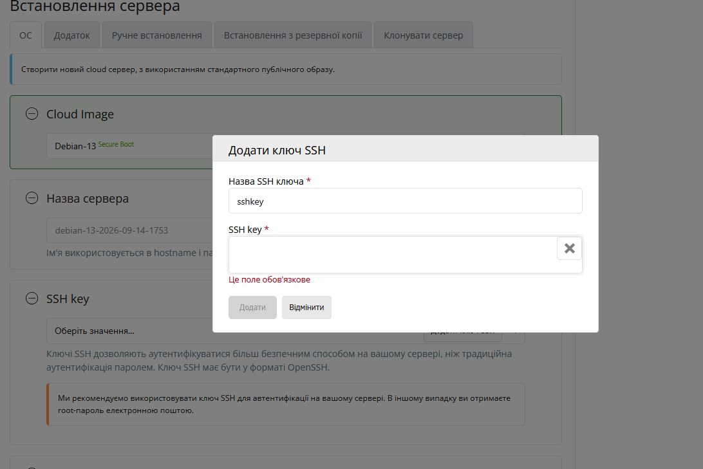This screenshot has height=469, width=703.
Task: Click the Це поле обов'язкове error text
Action: click(270, 279)
